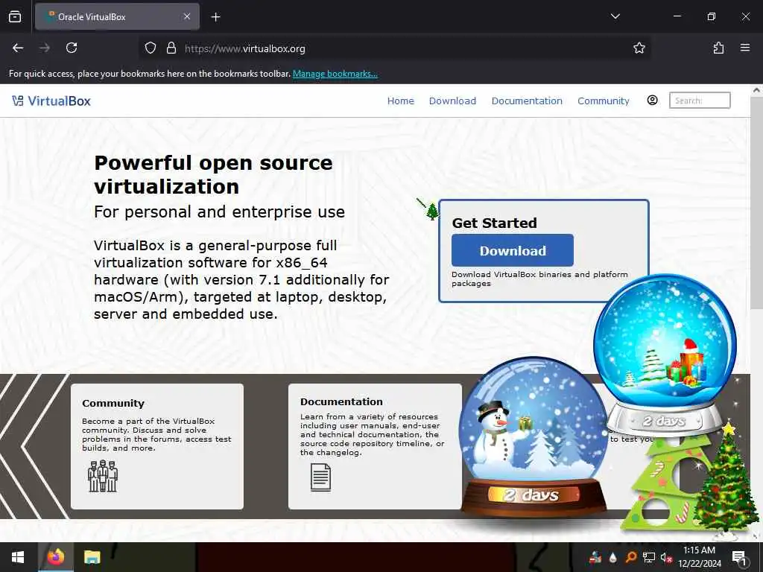The image size is (763, 572).
Task: Click the taskbar clock showing 1:15 AM
Action: tap(699, 550)
